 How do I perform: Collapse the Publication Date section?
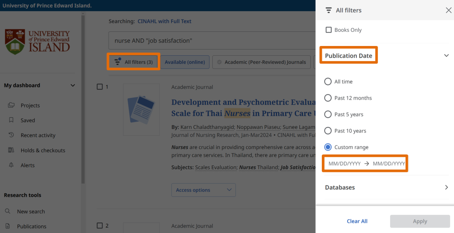coord(446,56)
